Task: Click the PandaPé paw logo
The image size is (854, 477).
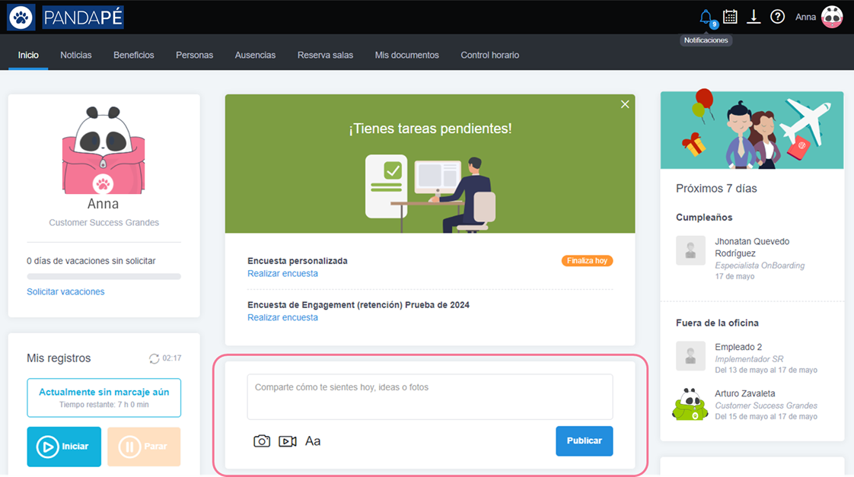Action: point(21,17)
